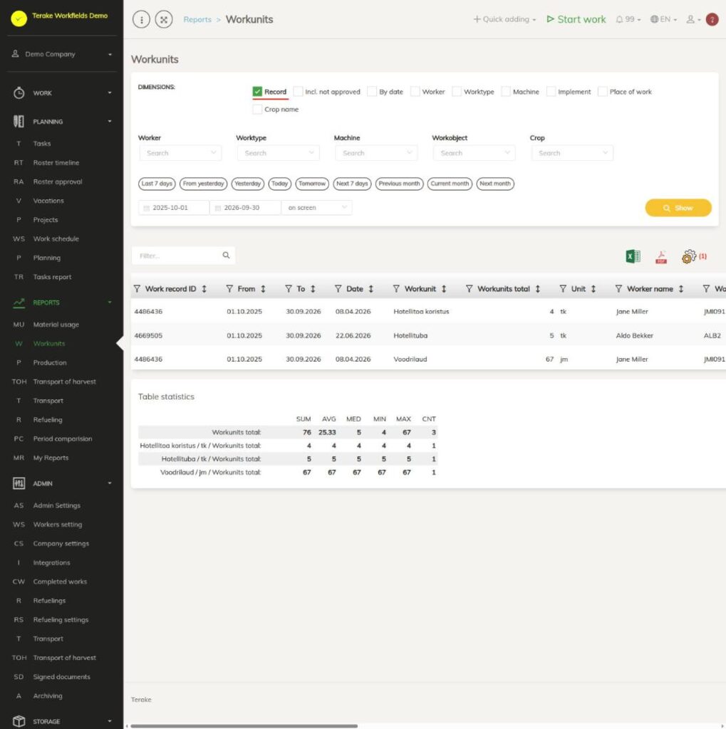Screen dimensions: 726x729
Task: Open the 'on screen' output dropdown
Action: 317,208
